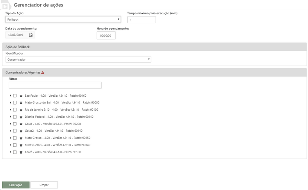Click the Limpar button
Screen dimensions: 308x190
(x=44, y=185)
